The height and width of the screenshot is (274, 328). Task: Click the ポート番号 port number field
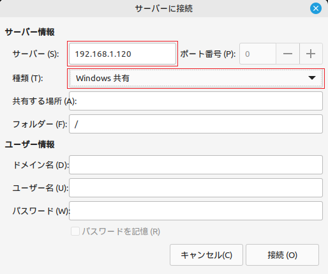[x=258, y=54]
